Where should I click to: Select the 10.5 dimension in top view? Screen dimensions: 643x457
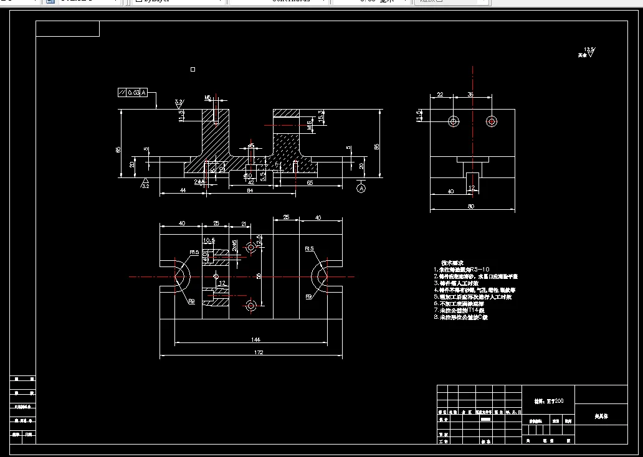209,240
